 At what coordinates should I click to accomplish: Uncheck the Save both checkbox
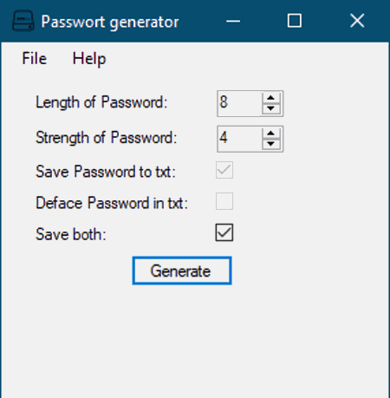click(224, 232)
